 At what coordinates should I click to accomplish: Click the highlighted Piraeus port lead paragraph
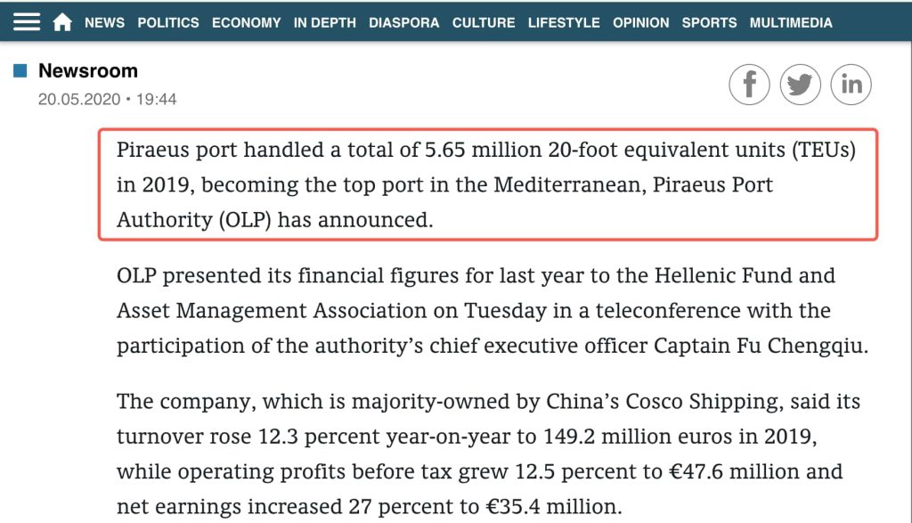click(x=486, y=184)
